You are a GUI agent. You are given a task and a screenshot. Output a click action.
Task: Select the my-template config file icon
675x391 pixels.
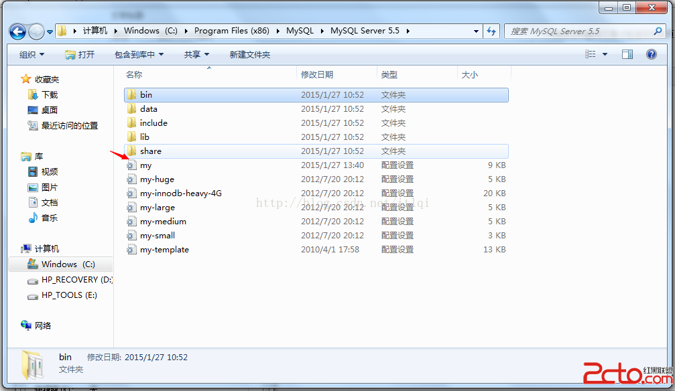click(x=131, y=250)
